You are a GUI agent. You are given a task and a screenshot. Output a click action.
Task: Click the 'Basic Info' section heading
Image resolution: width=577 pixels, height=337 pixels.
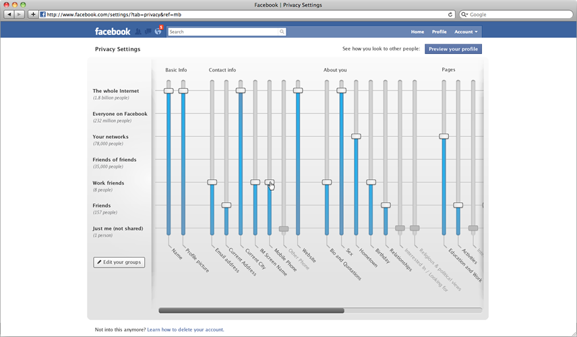click(x=176, y=70)
